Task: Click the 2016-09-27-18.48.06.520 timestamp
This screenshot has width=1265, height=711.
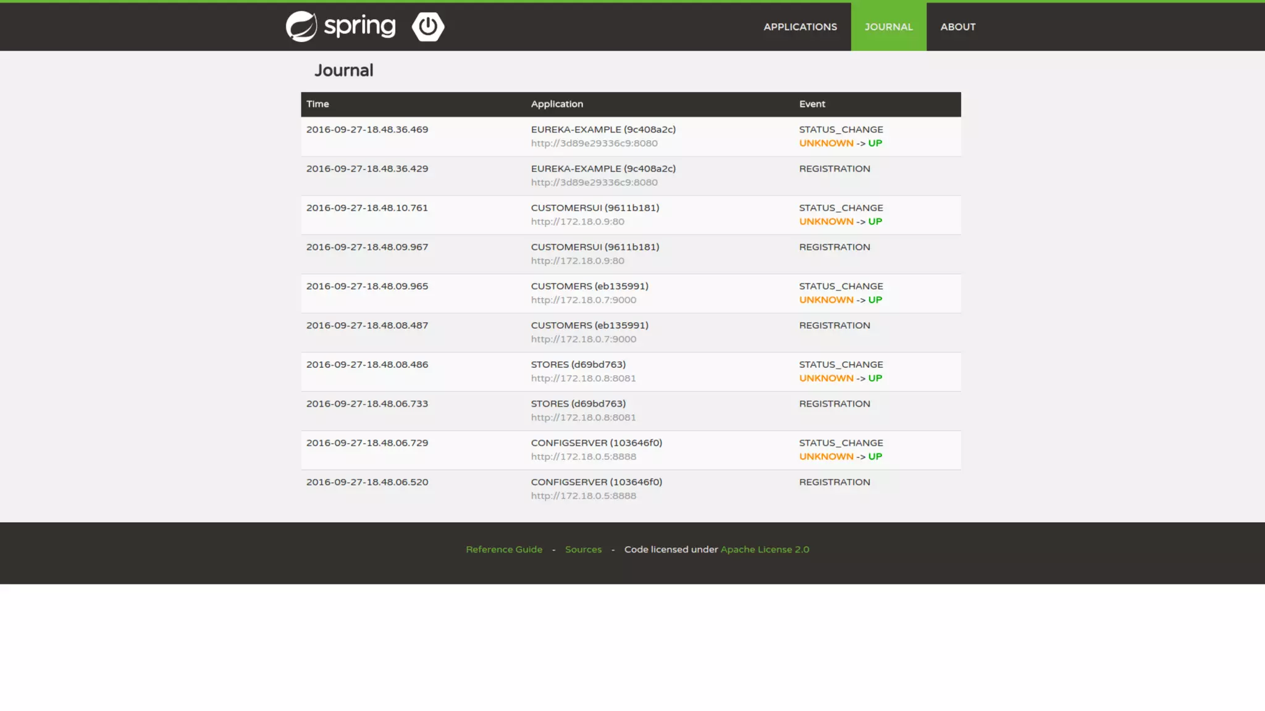Action: point(367,482)
